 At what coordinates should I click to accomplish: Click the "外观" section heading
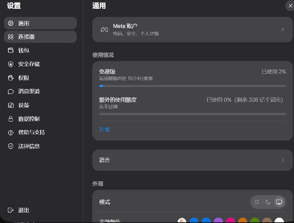[x=98, y=184]
